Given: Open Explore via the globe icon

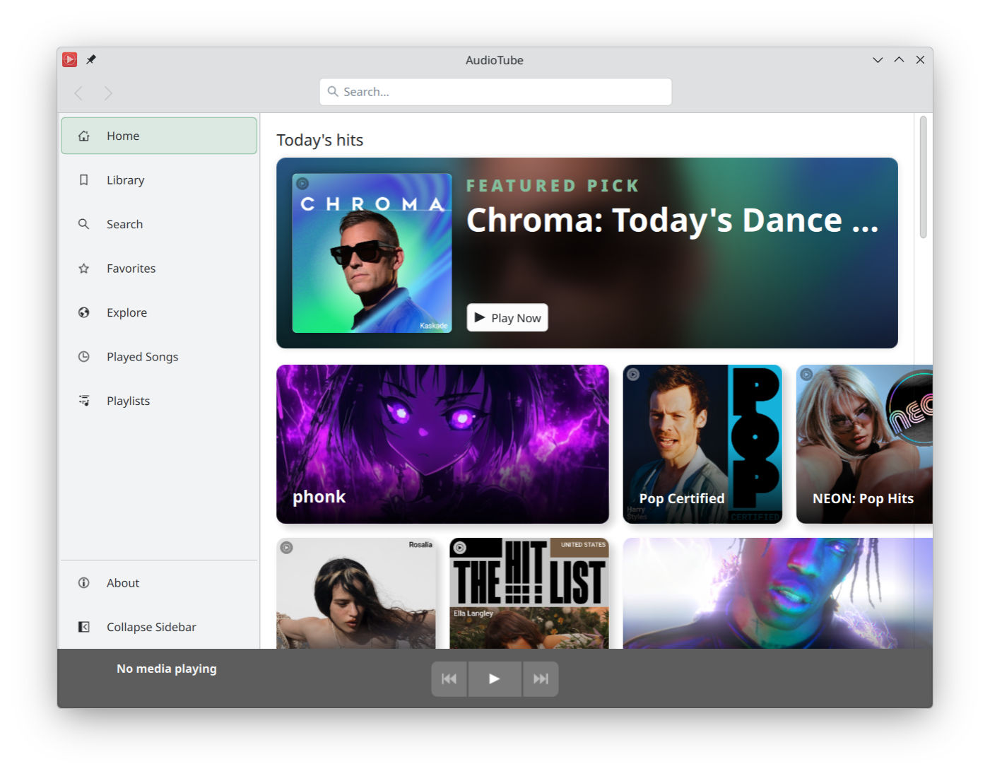Looking at the screenshot, I should coord(83,312).
